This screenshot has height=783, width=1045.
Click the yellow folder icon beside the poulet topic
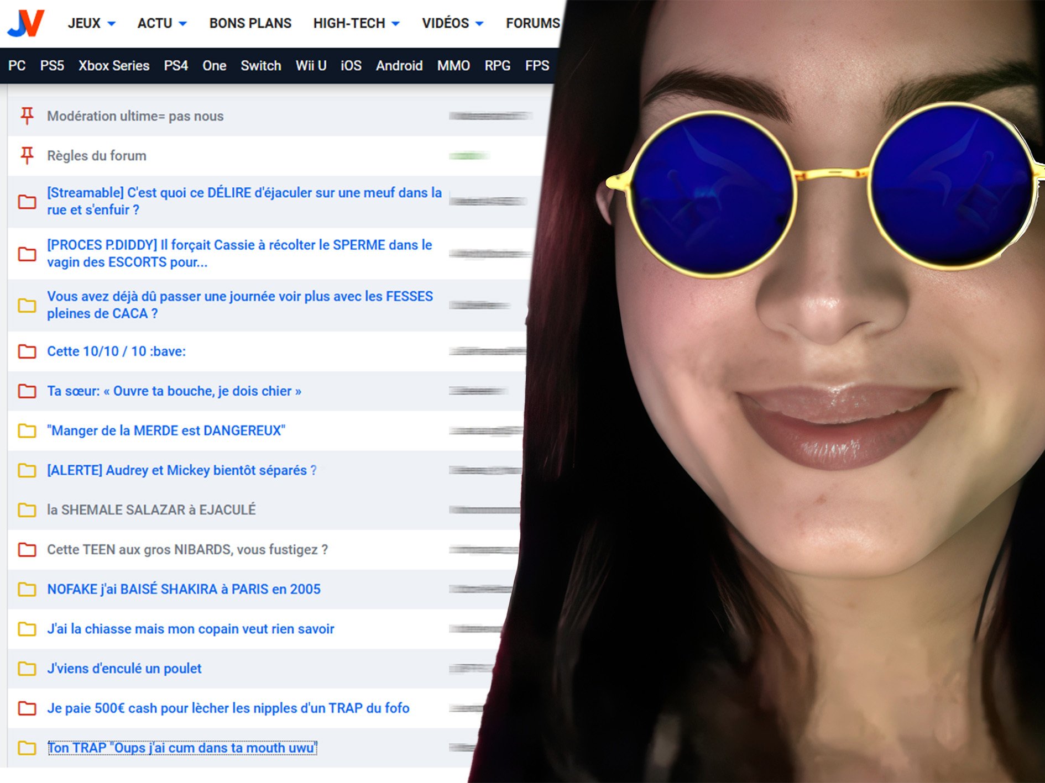26,668
